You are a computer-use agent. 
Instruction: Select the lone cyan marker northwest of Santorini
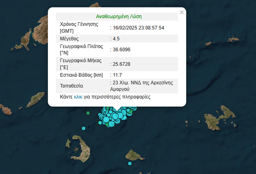click(83, 128)
